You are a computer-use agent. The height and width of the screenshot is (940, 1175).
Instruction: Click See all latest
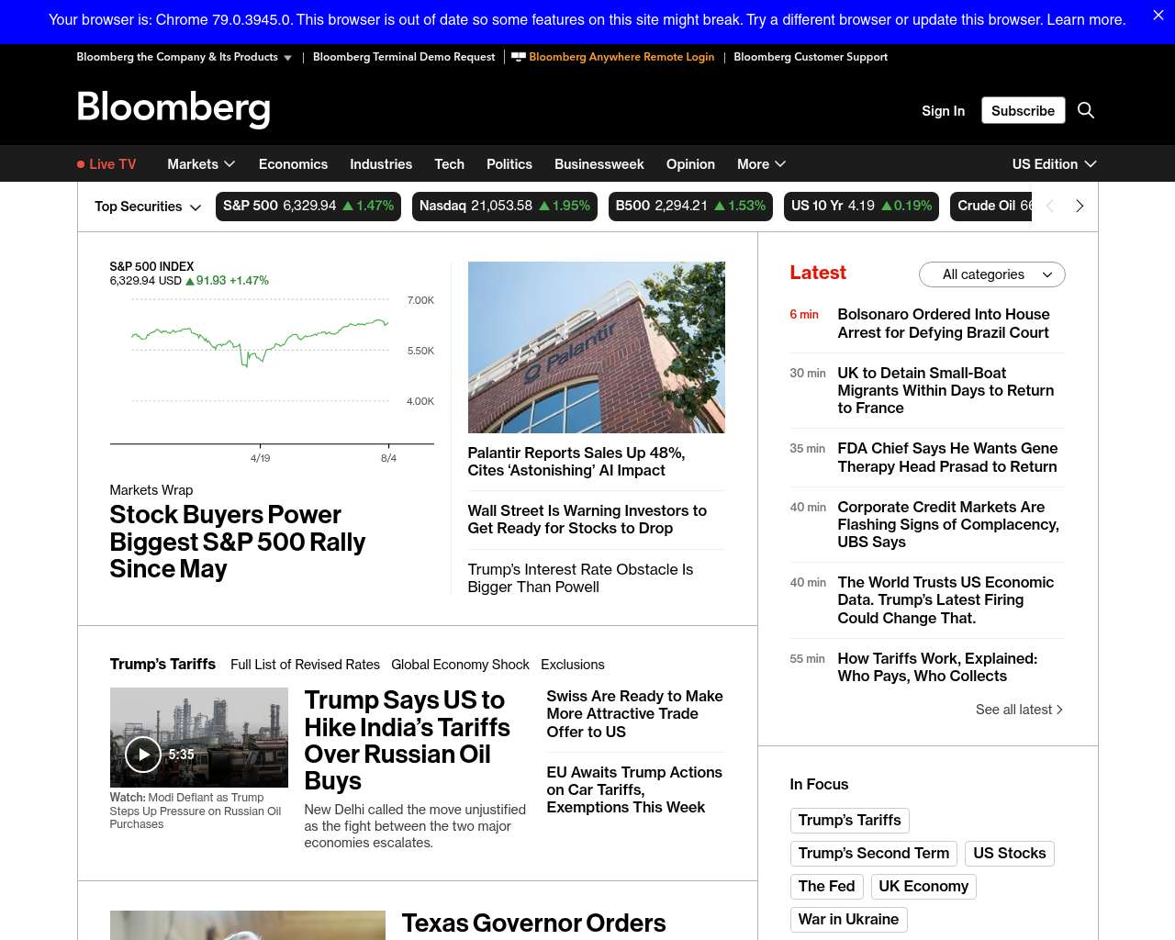[1019, 710]
